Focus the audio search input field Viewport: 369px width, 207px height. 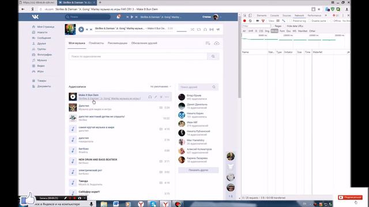pos(138,56)
